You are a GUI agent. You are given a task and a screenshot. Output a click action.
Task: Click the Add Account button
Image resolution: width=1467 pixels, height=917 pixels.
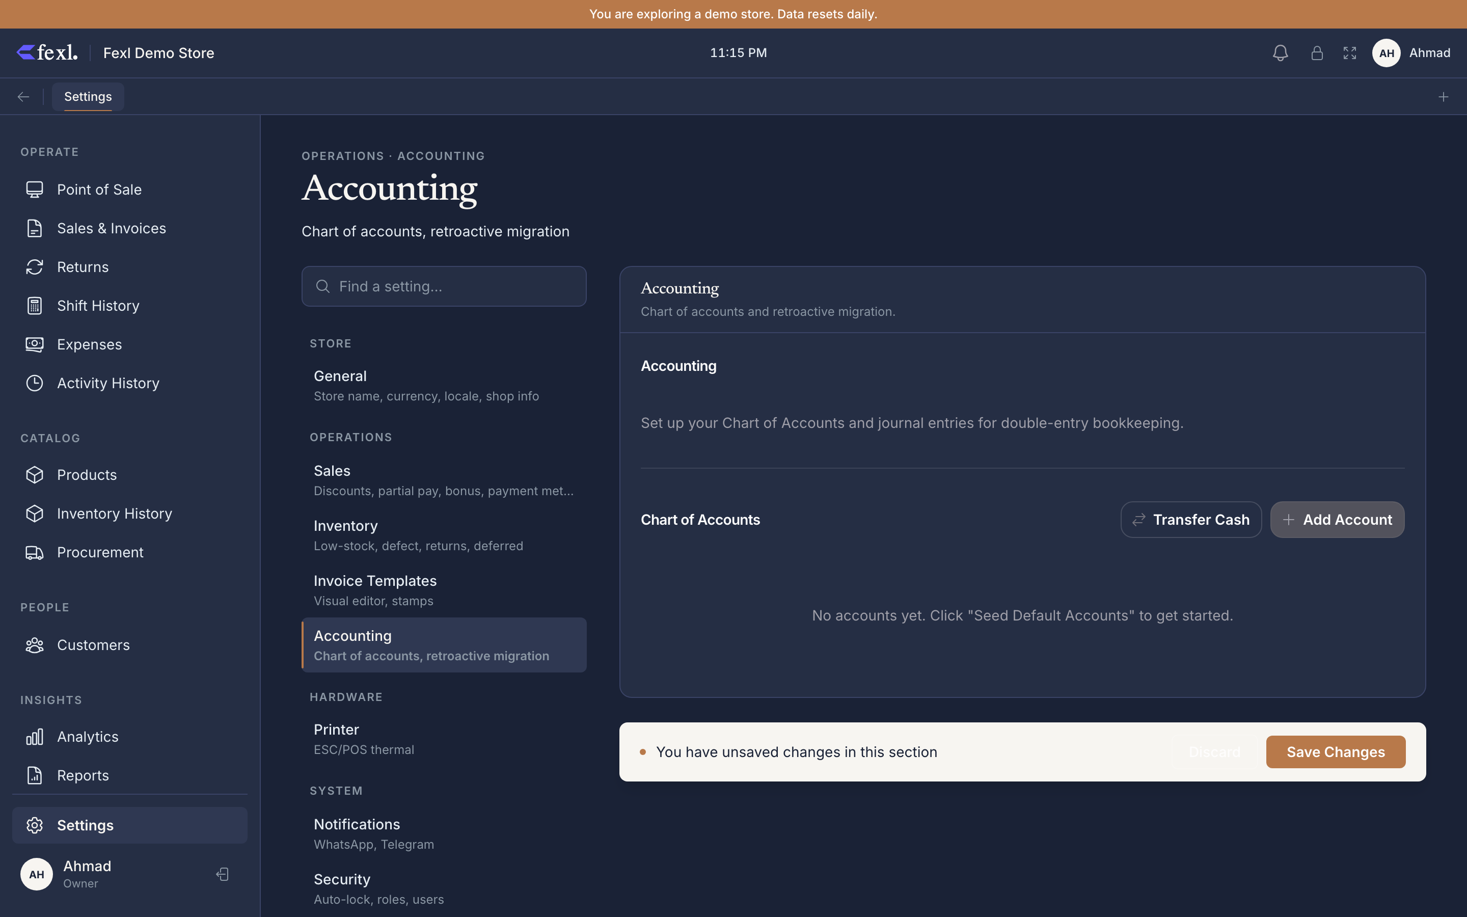point(1337,520)
